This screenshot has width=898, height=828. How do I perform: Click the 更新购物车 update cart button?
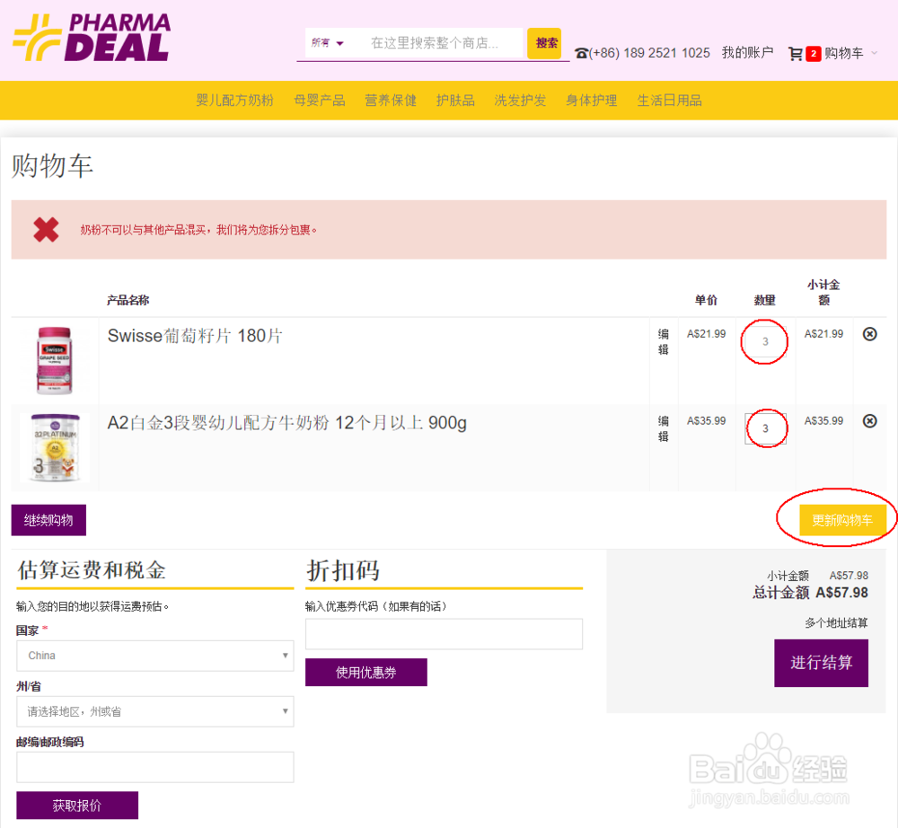[842, 520]
